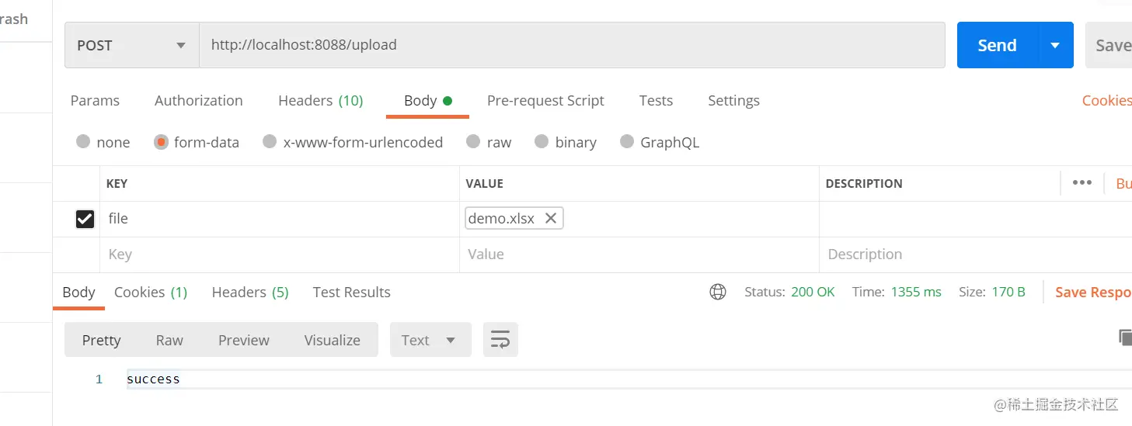Show the Test Results tab
1132x426 pixels.
coord(351,293)
